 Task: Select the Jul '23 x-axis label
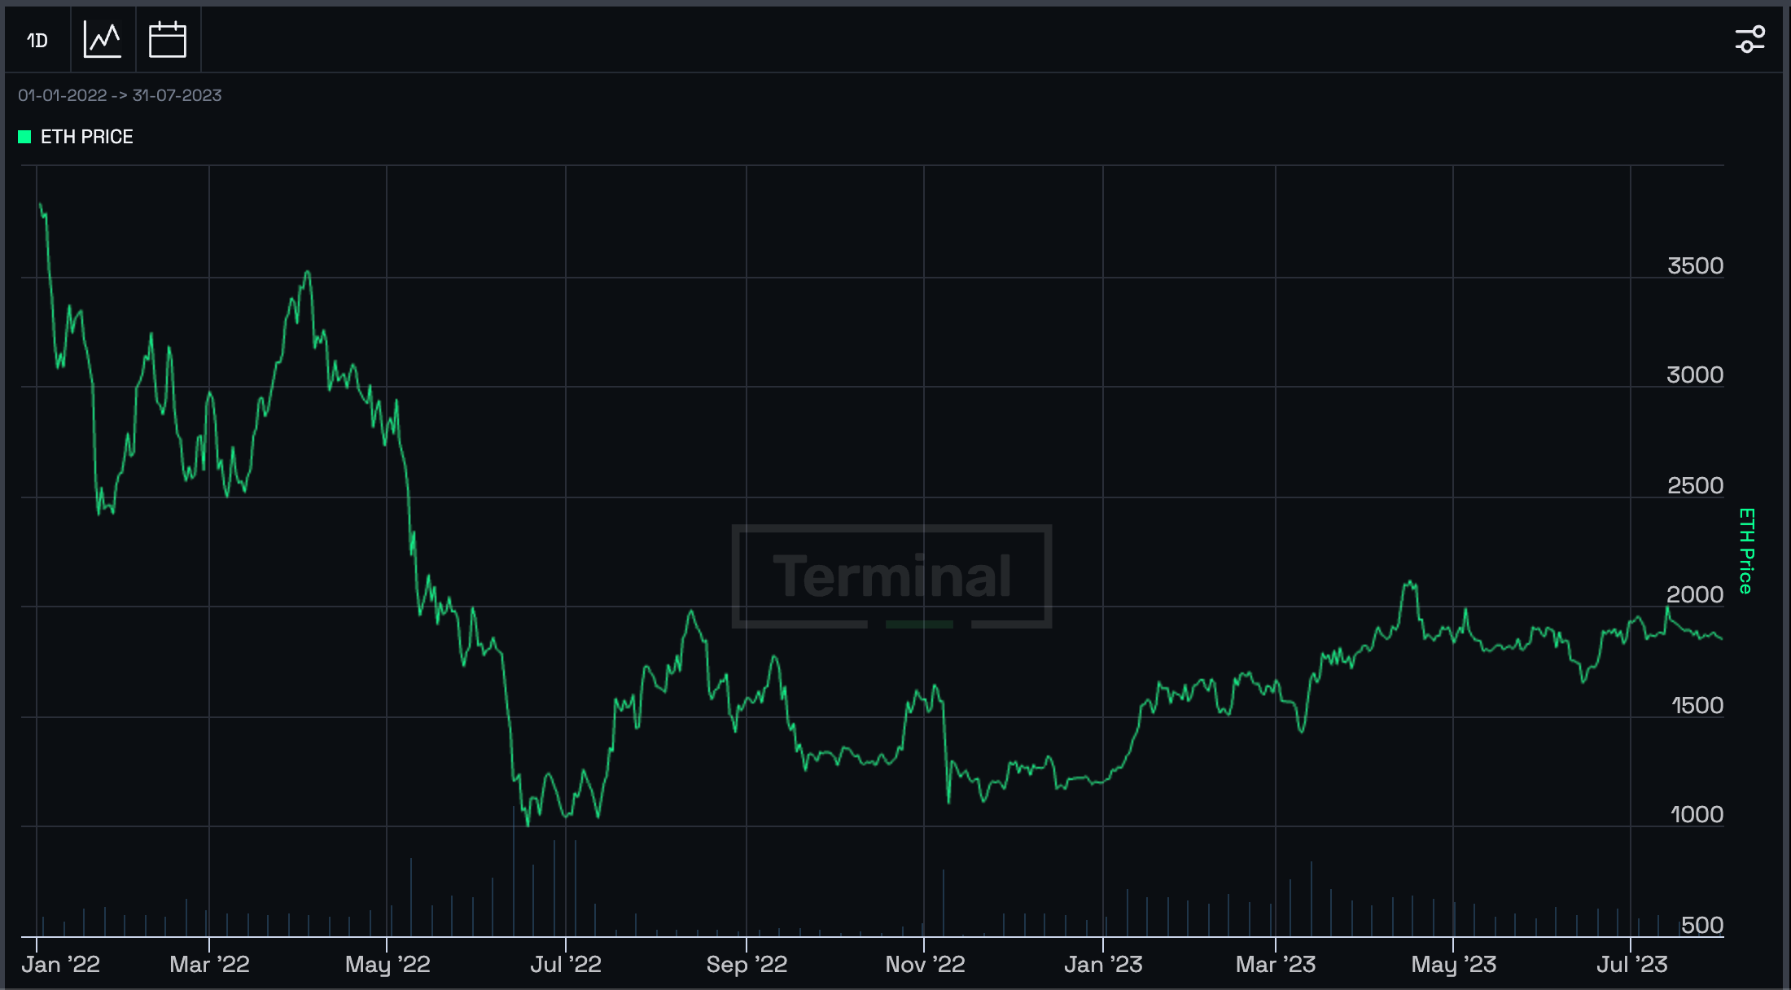pyautogui.click(x=1632, y=965)
